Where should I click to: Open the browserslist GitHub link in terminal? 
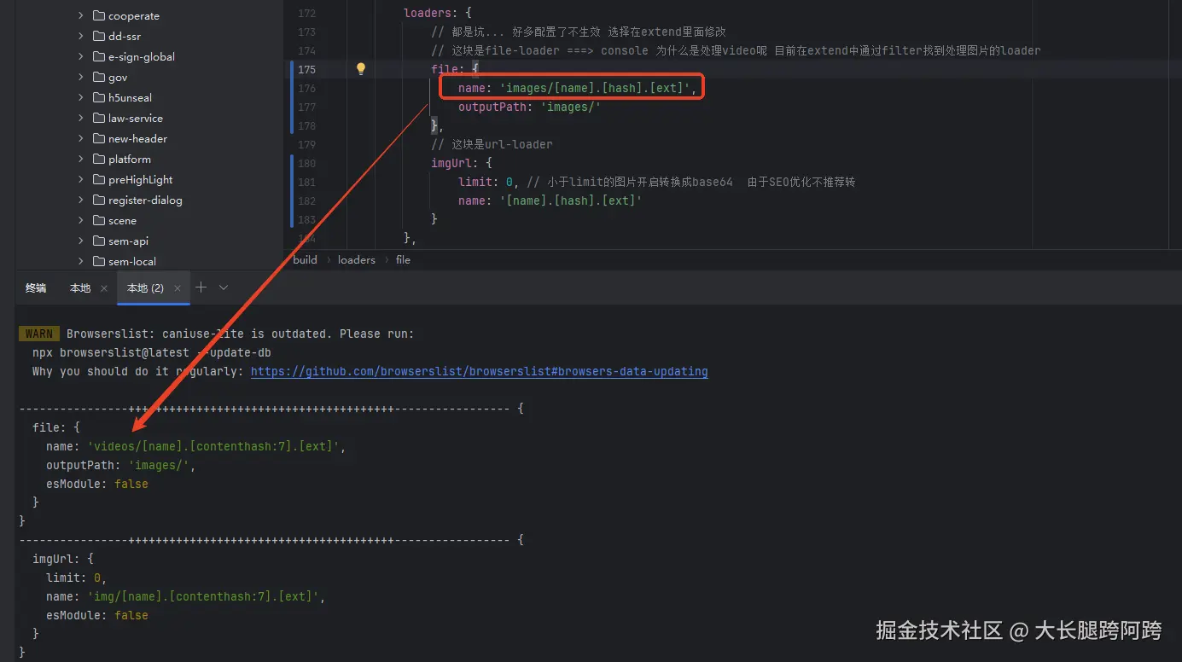[x=479, y=371]
